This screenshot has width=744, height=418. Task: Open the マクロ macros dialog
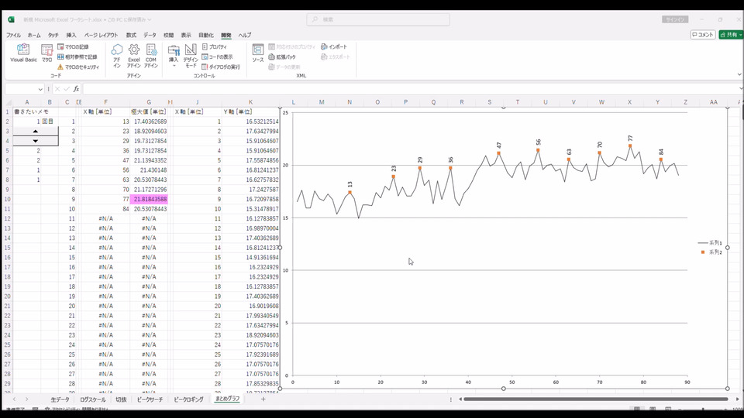click(46, 53)
